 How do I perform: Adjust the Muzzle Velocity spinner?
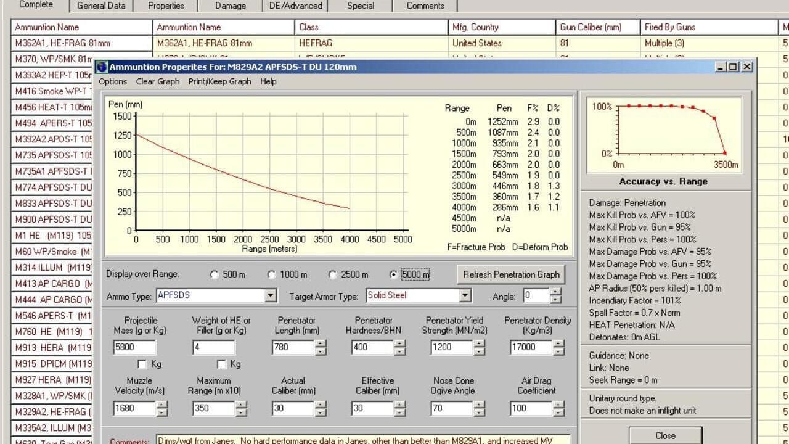(161, 408)
